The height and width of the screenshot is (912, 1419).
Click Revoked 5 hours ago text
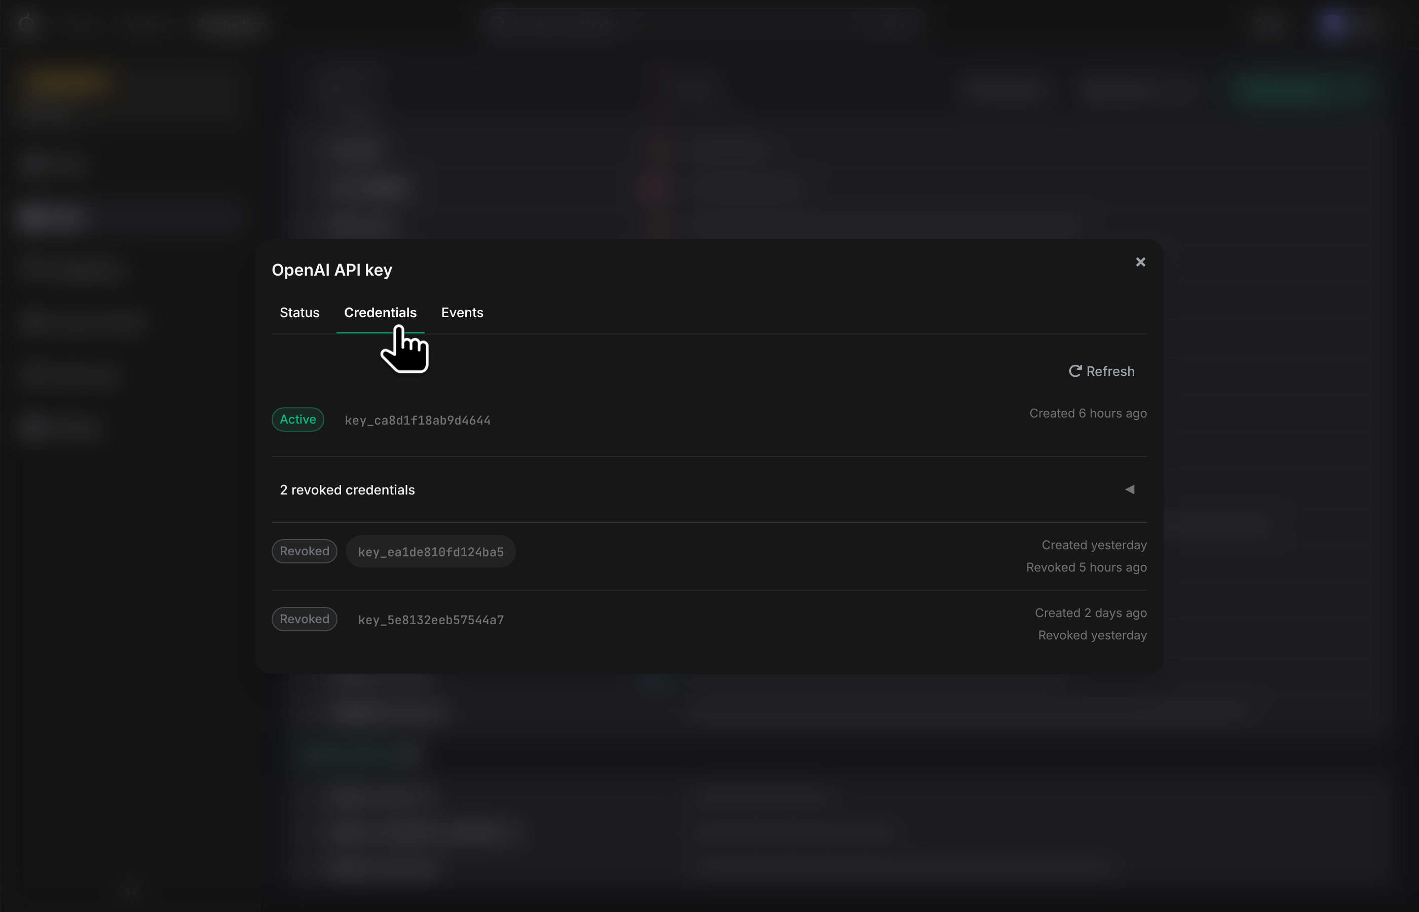click(1086, 567)
